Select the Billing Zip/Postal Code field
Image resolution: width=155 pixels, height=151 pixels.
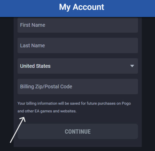point(78,86)
